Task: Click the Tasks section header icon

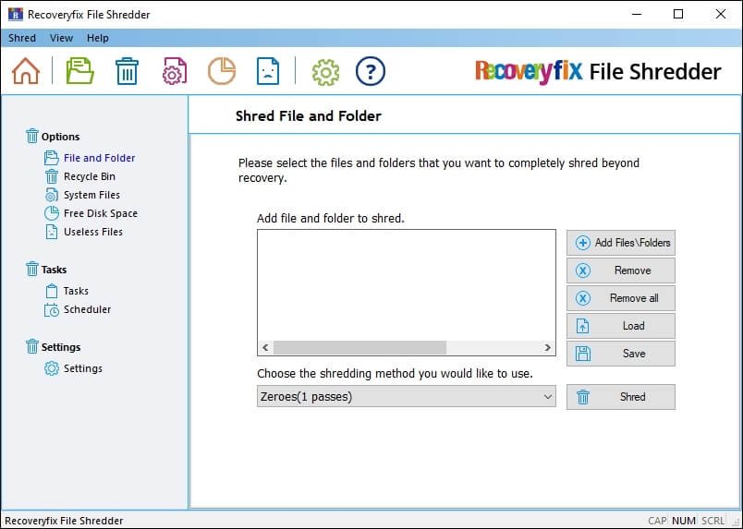Action: point(31,269)
